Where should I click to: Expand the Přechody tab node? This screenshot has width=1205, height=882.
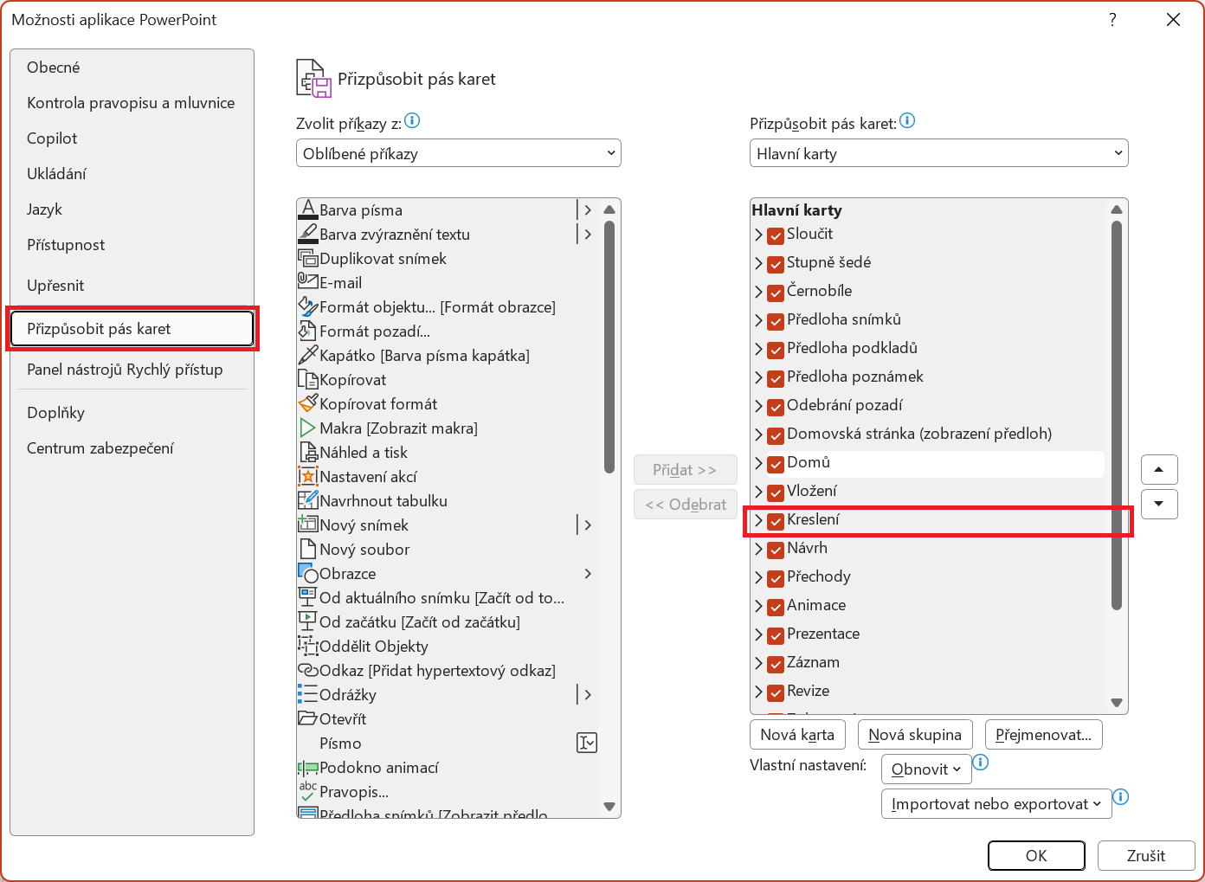[x=758, y=577]
